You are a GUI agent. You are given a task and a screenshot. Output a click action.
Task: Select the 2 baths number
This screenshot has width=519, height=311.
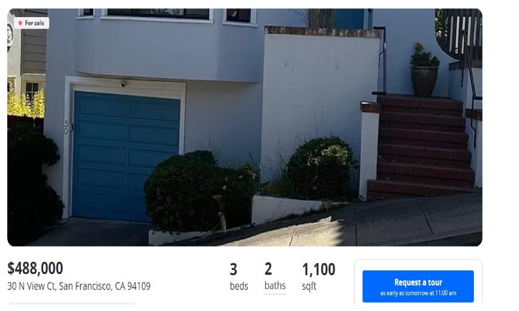pos(268,269)
